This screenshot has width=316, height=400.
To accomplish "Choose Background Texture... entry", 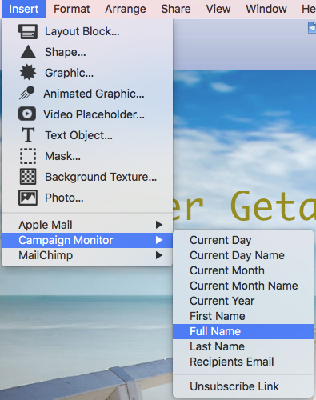I will tap(87, 177).
